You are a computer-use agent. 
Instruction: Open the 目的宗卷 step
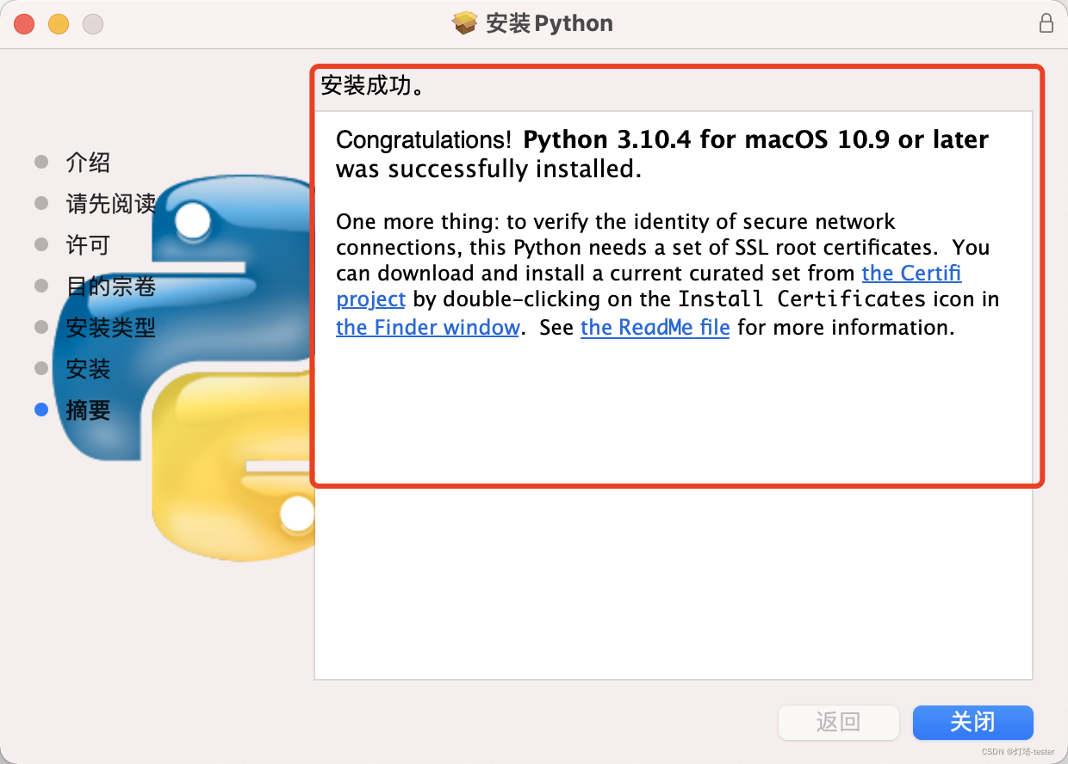click(110, 286)
